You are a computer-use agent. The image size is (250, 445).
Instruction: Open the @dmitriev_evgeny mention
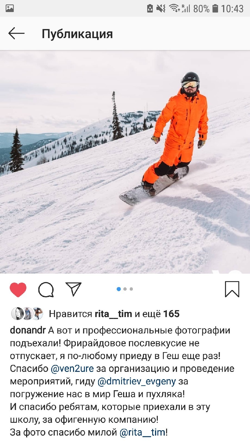pos(137,381)
